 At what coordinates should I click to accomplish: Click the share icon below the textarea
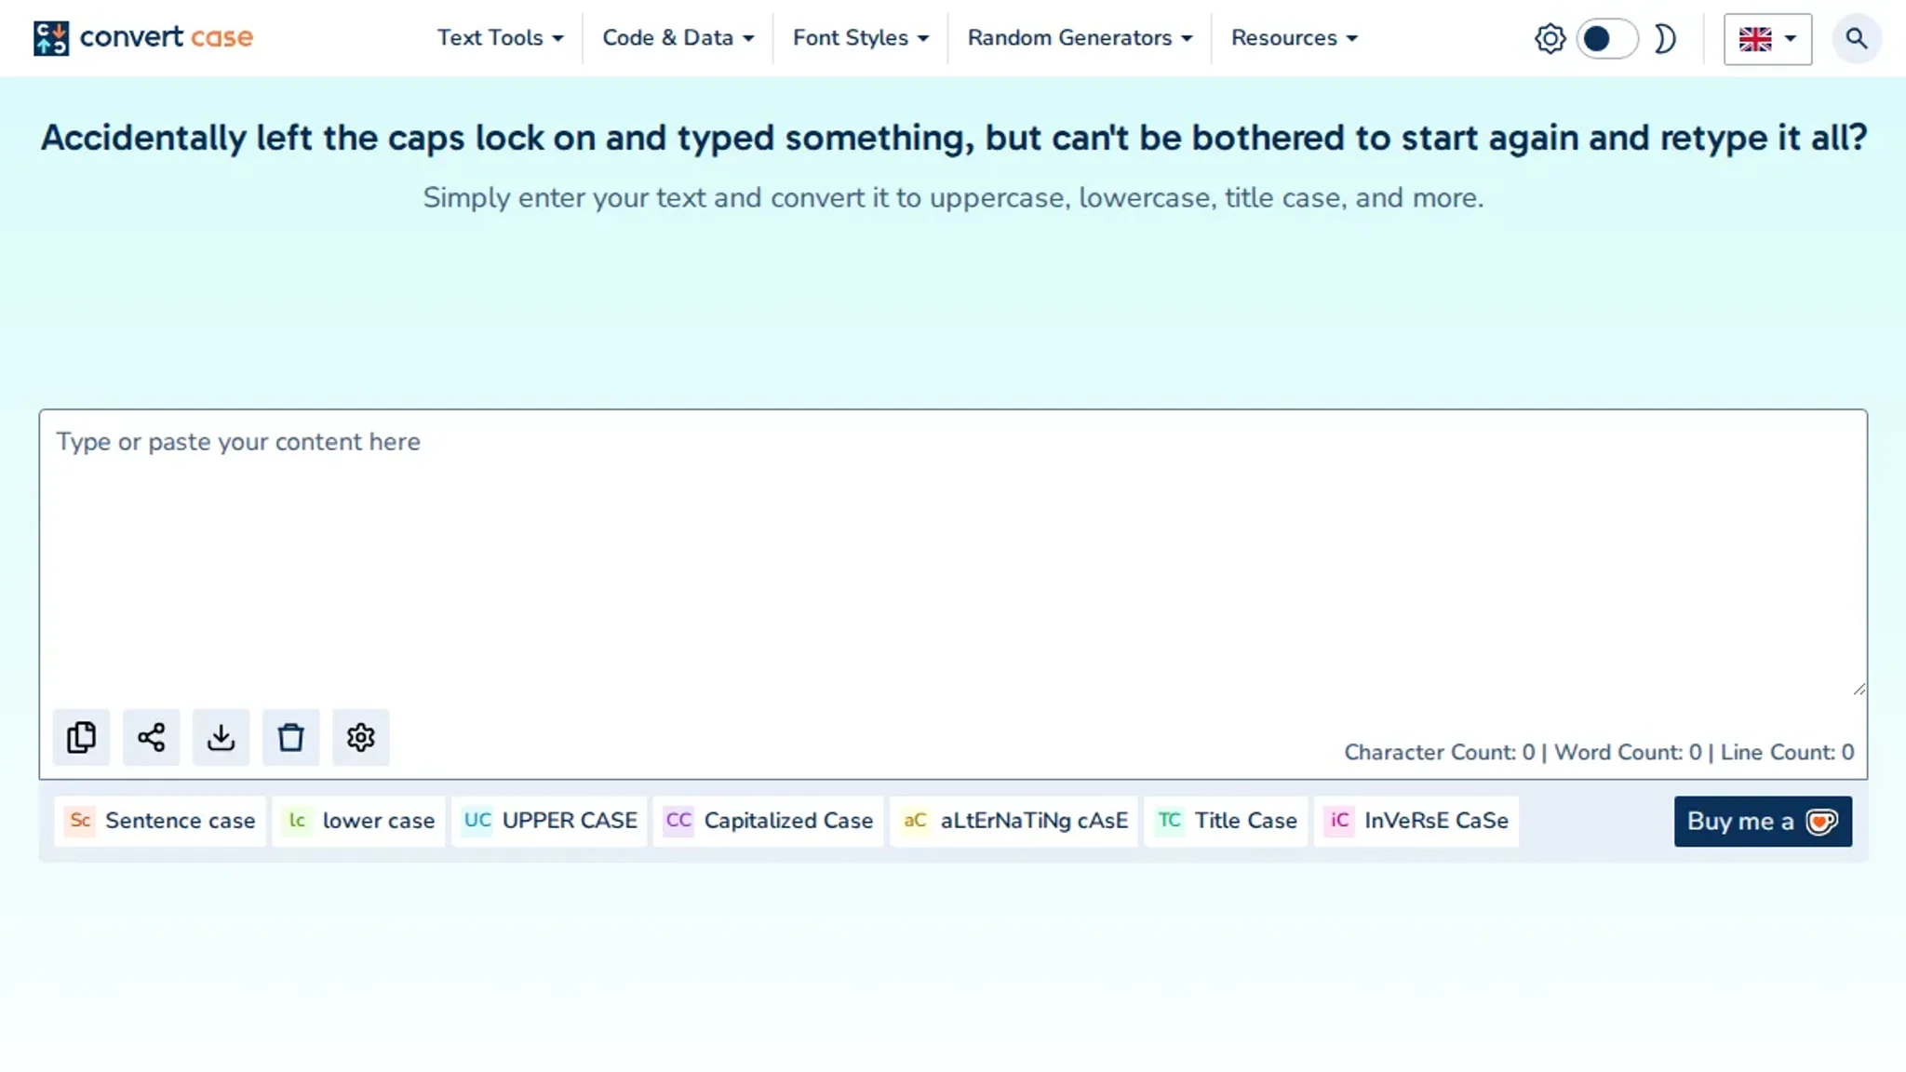coord(151,737)
